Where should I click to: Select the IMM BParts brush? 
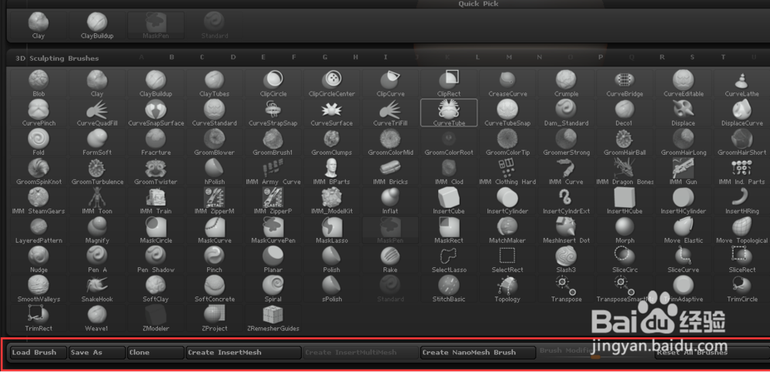tap(331, 172)
